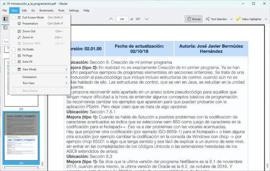This screenshot has width=270, height=171.
Task: Click the Fit Width icon
Action: (19, 50)
